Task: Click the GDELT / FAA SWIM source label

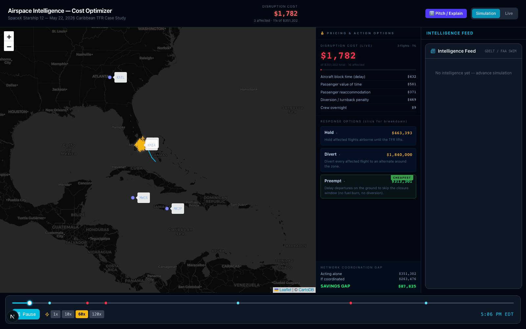Action: (500, 51)
